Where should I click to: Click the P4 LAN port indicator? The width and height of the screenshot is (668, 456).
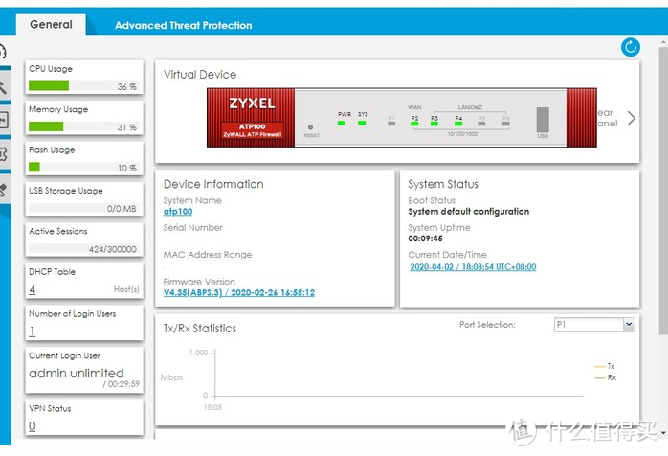458,121
